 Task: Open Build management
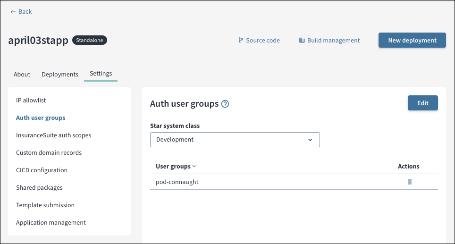coord(329,40)
